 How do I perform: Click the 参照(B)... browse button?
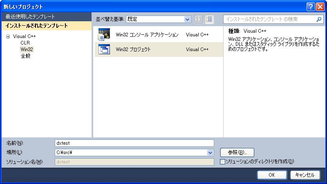tap(237, 153)
